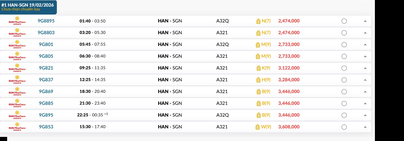Click the 2,474,000 price on 9G8895
Viewport: 404px width, 141px height.
[289, 21]
